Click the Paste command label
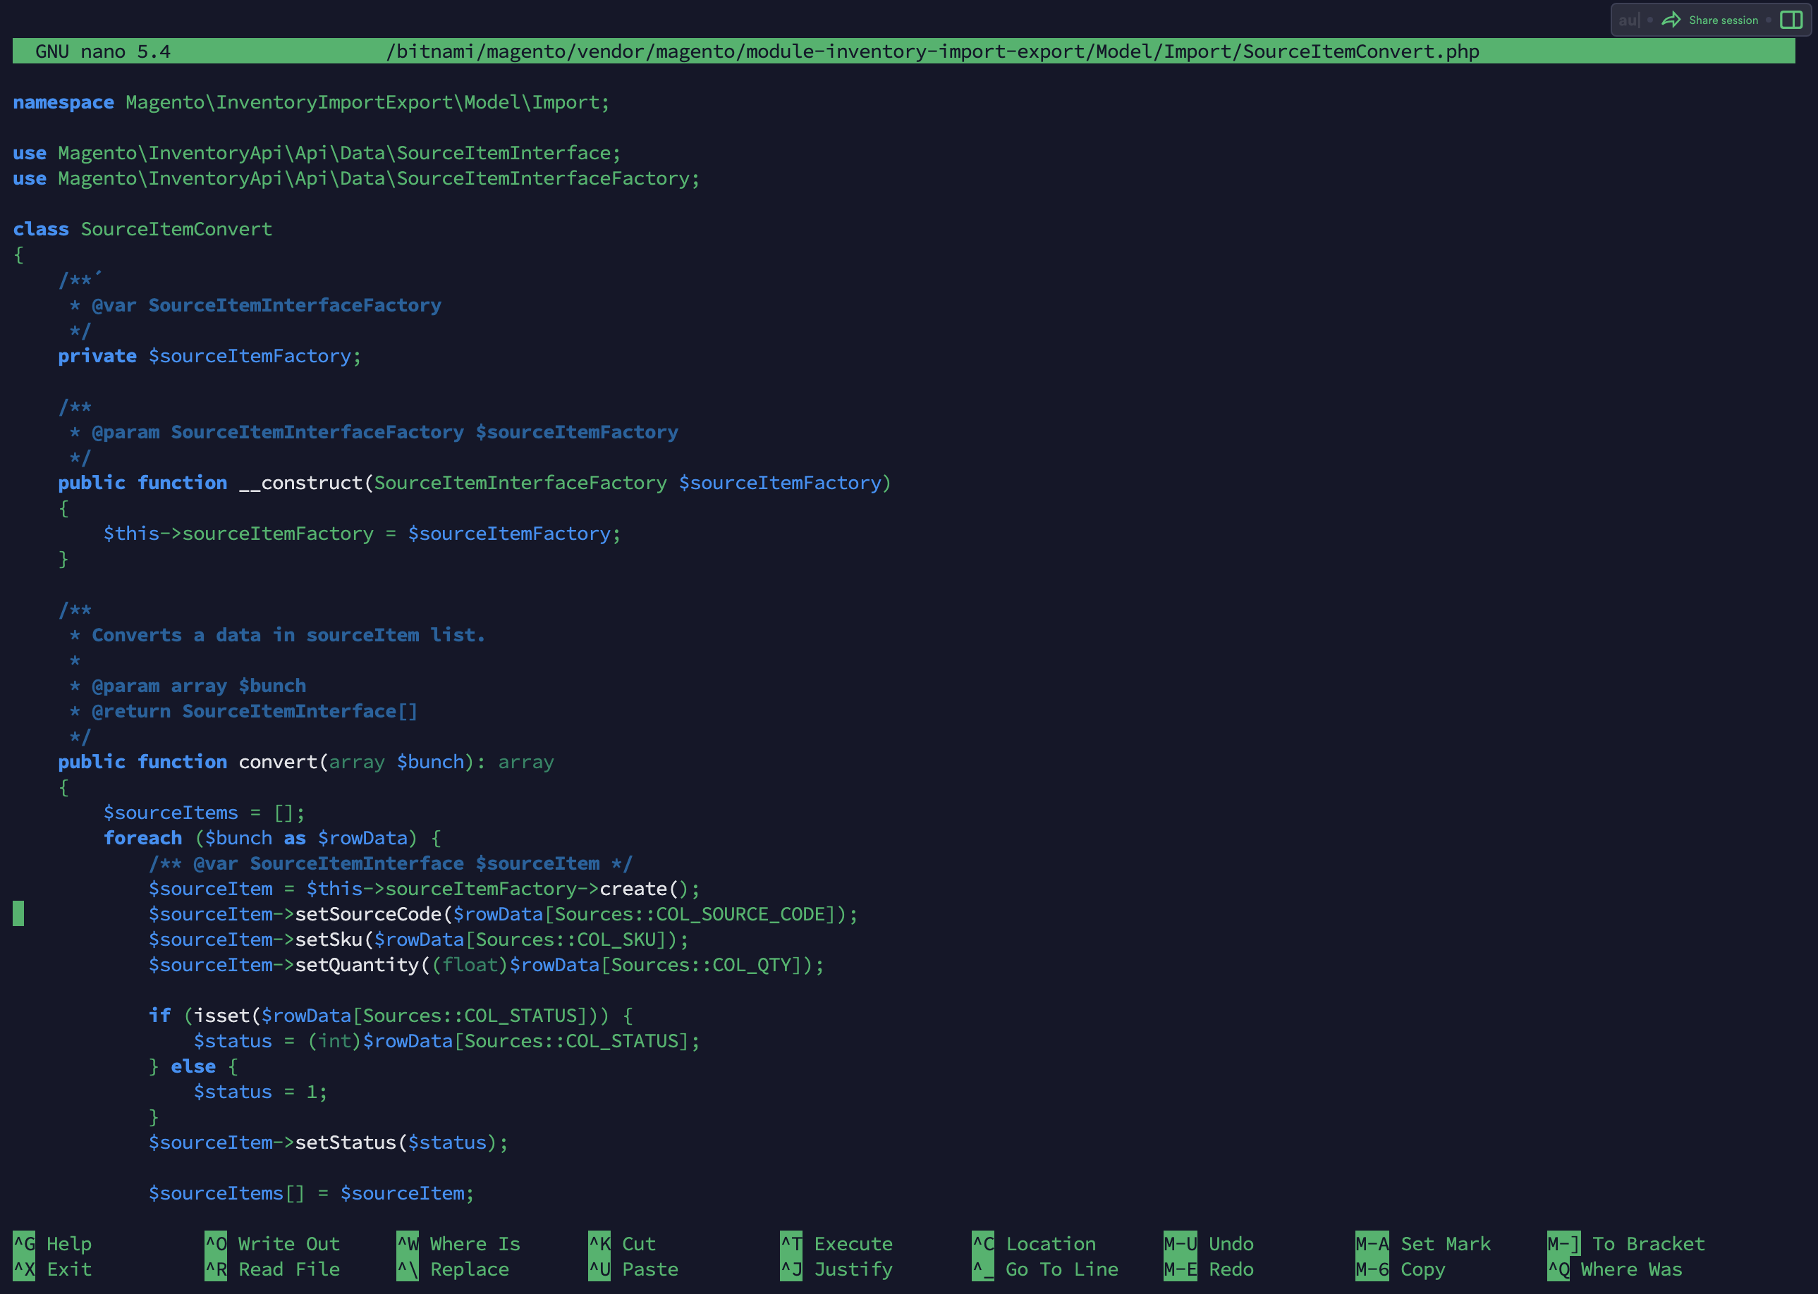Viewport: 1818px width, 1294px height. click(649, 1269)
